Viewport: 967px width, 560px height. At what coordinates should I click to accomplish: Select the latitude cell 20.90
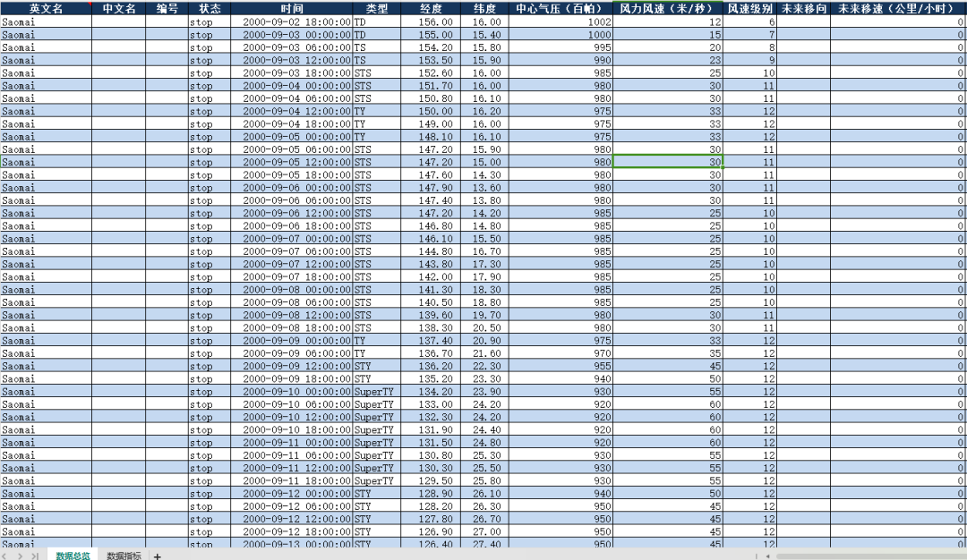(484, 341)
